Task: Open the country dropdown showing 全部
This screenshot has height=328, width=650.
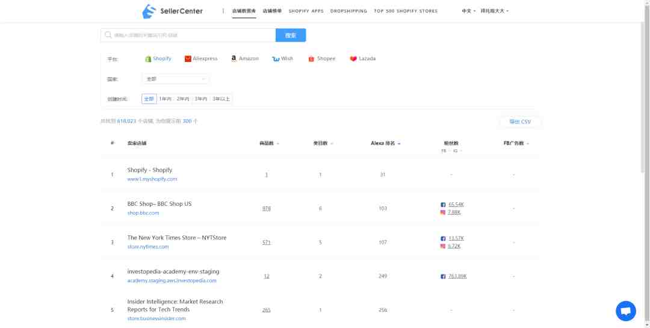Action: coord(175,79)
